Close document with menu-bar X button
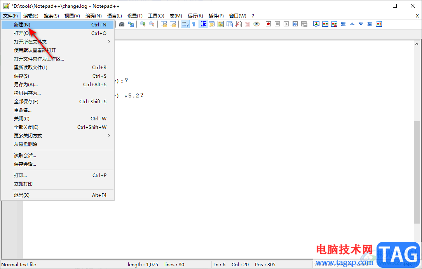 (x=417, y=16)
